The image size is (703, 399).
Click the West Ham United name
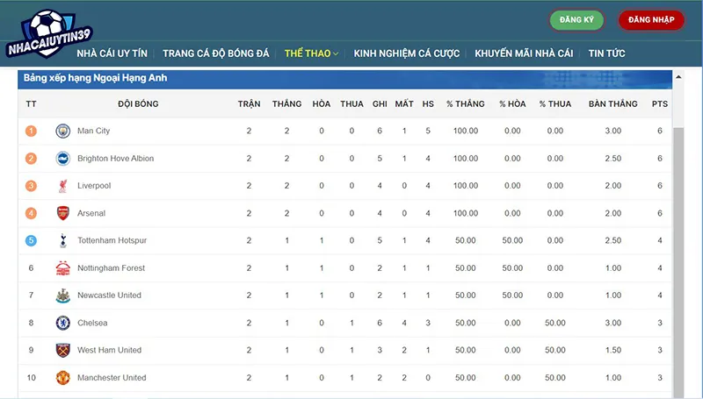(109, 350)
